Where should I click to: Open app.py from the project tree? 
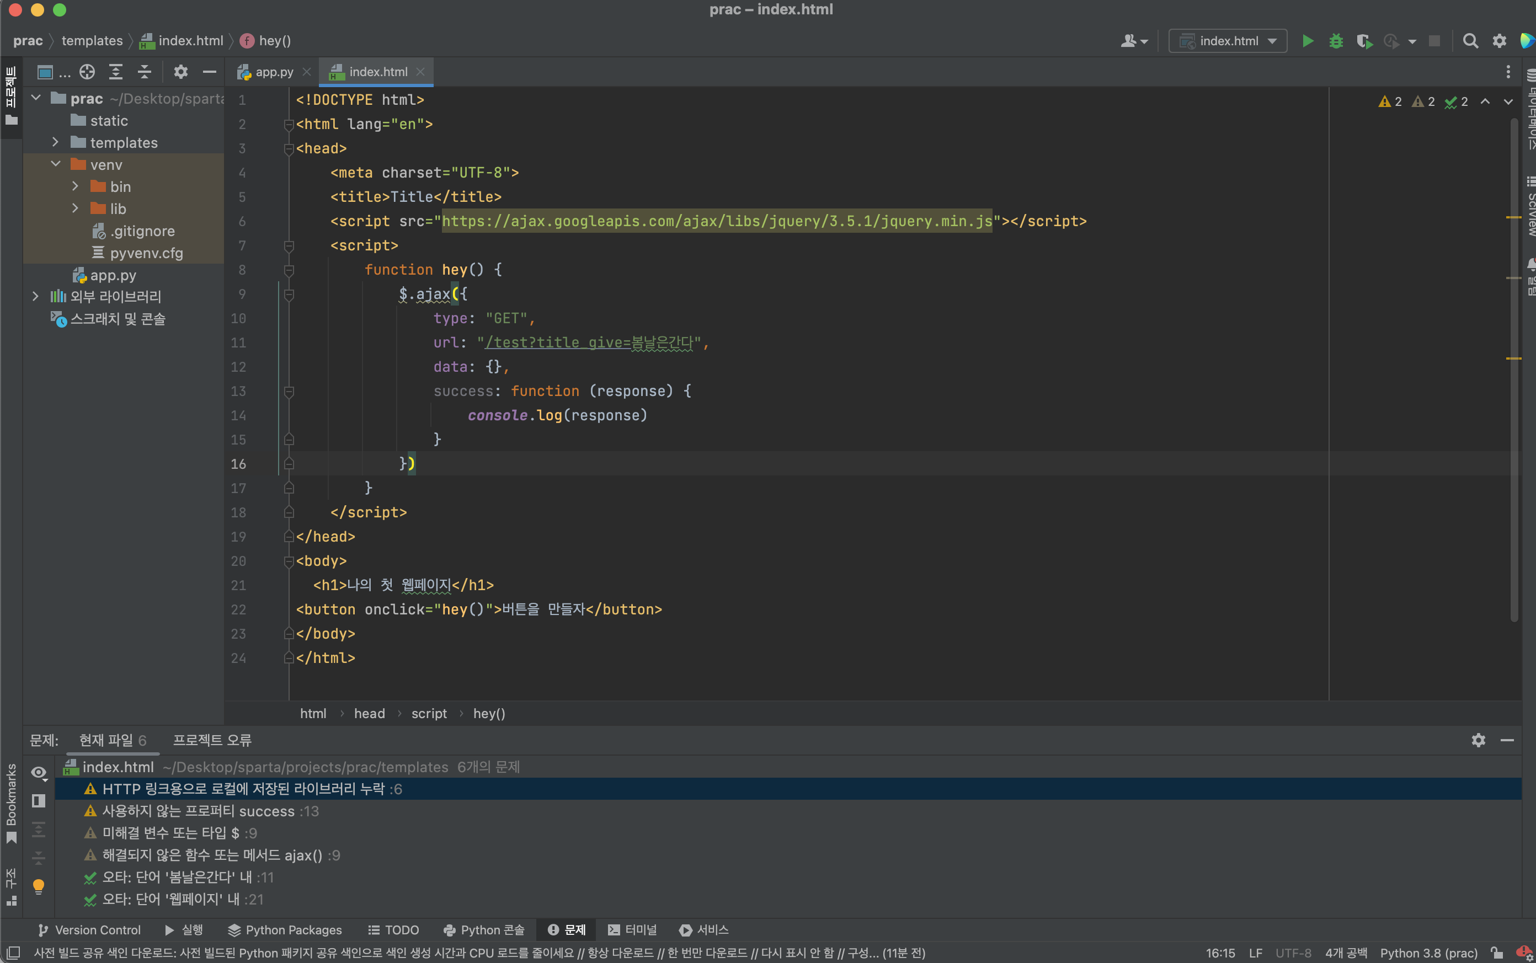point(113,275)
